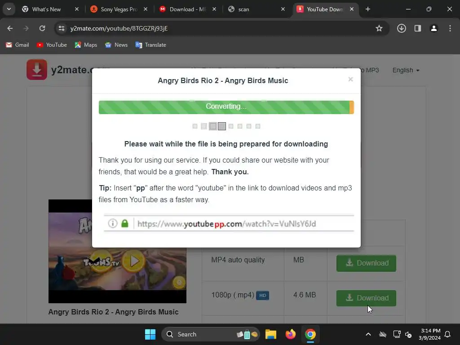
Task: Switch to the Download - MEGA tab
Action: pos(187,9)
